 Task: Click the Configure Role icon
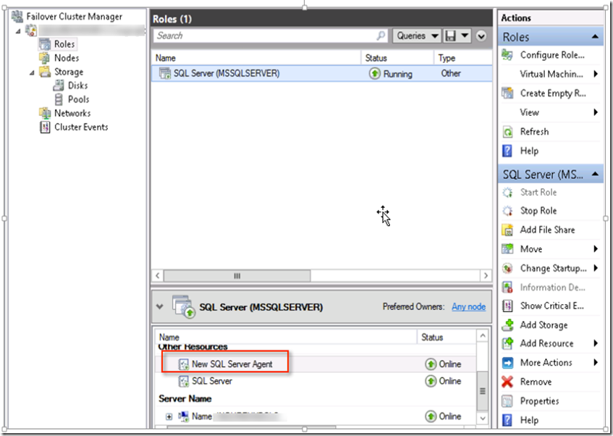(x=507, y=55)
